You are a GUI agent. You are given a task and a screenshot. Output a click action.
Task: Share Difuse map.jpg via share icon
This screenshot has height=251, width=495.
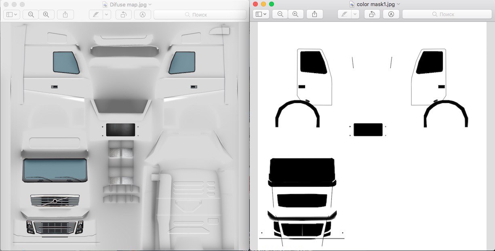point(65,15)
